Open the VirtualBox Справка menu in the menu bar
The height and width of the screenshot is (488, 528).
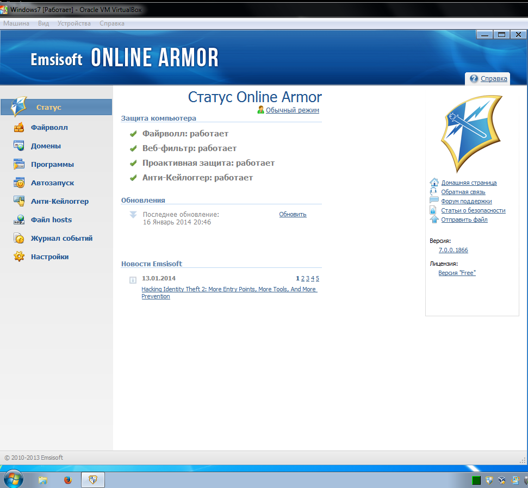tap(112, 23)
